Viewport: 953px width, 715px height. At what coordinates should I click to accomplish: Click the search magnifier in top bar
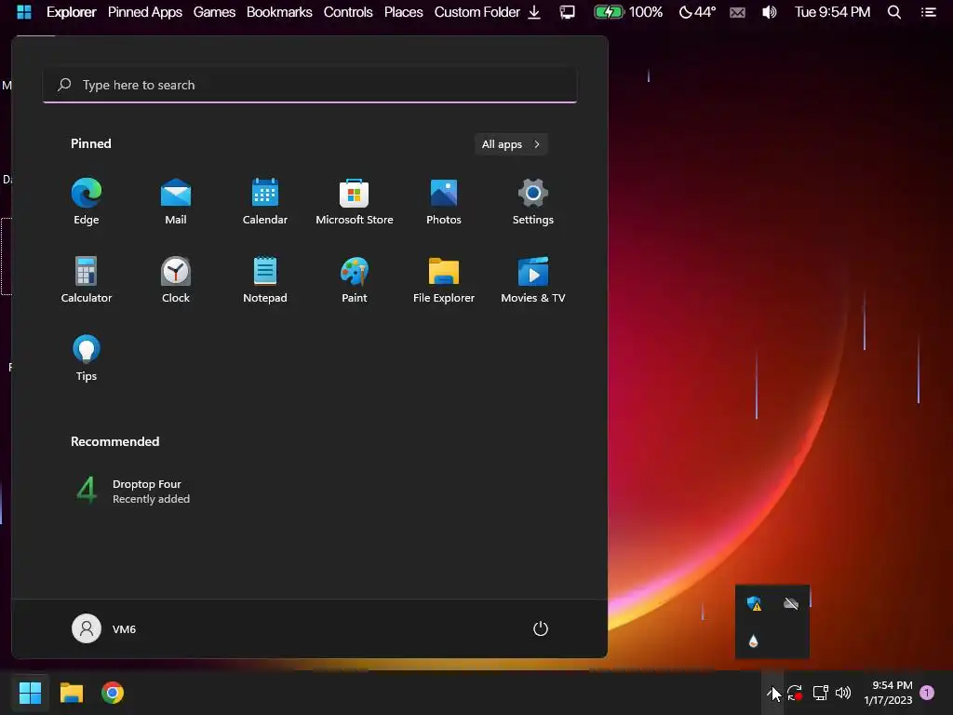(x=894, y=12)
